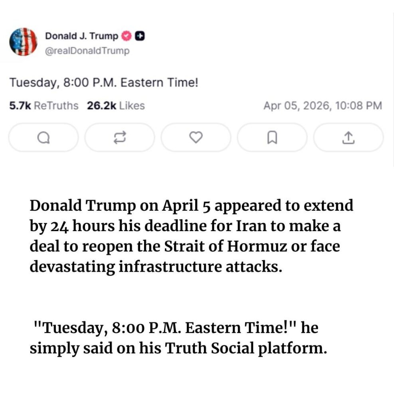View the 26.2k Likes list
Image resolution: width=394 pixels, height=408 pixels.
115,106
